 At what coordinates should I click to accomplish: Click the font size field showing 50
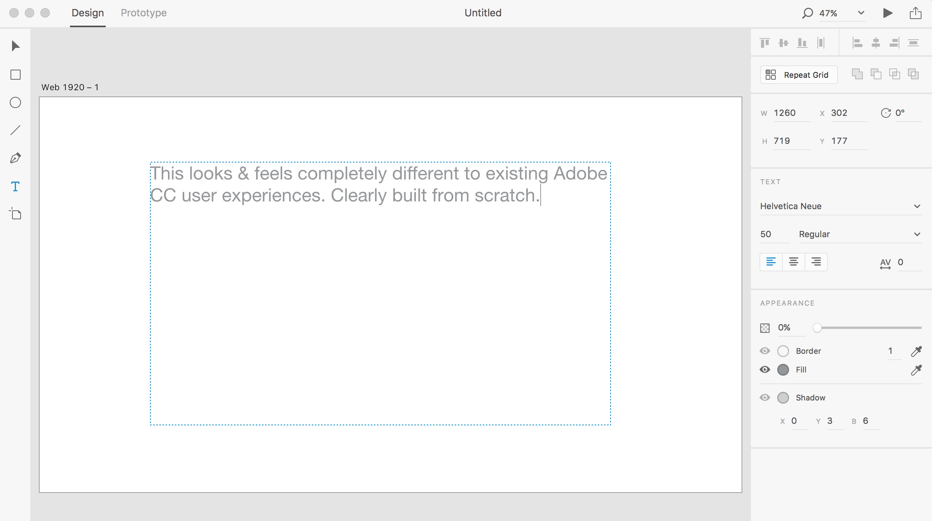[x=774, y=234]
